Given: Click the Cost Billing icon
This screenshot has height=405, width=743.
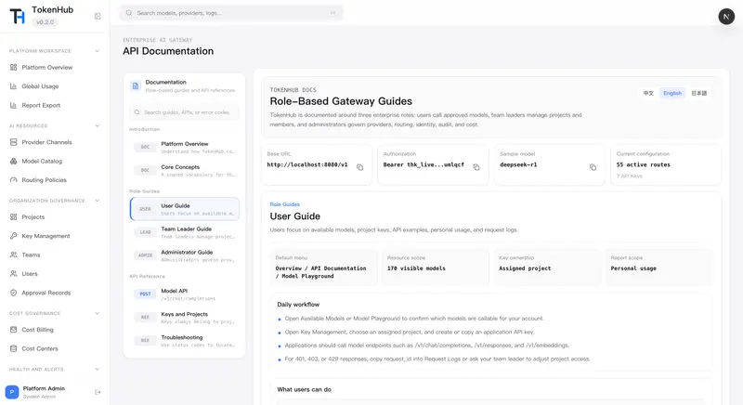Looking at the screenshot, I should coord(13,330).
